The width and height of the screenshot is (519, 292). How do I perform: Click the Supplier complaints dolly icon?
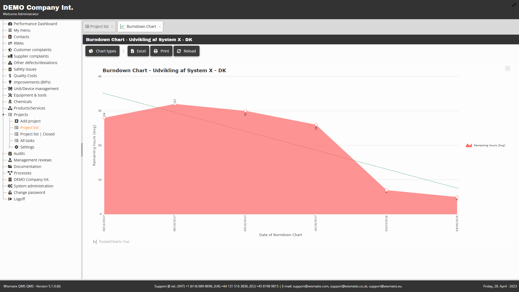pyautogui.click(x=10, y=56)
